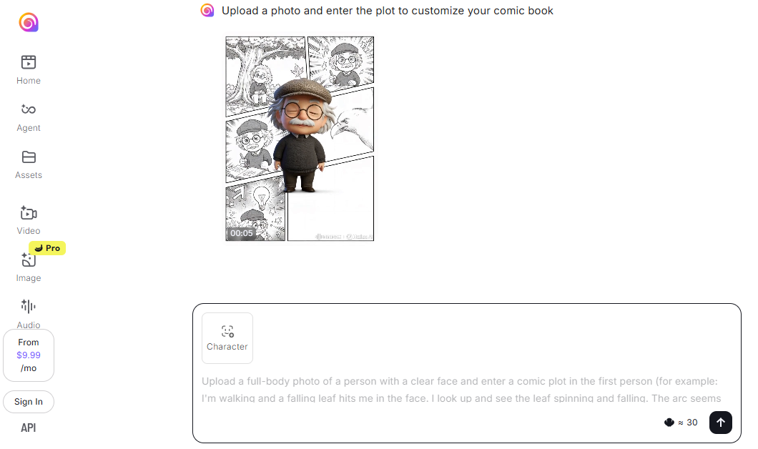Click the app logo in sidebar
Viewport: 758px width, 449px height.
point(29,22)
